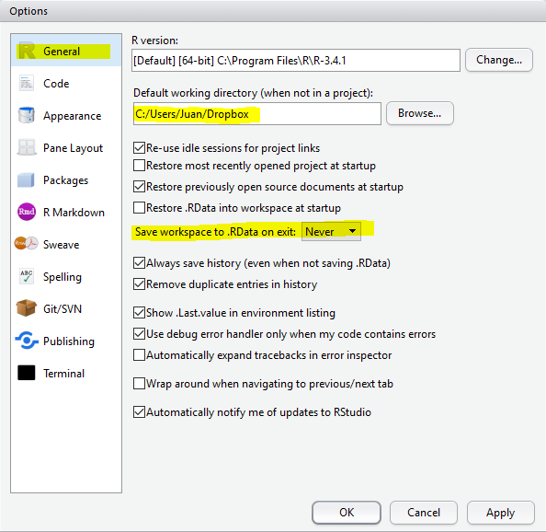546x532 pixels.
Task: Select the Appearance paint bucket icon
Action: point(26,115)
